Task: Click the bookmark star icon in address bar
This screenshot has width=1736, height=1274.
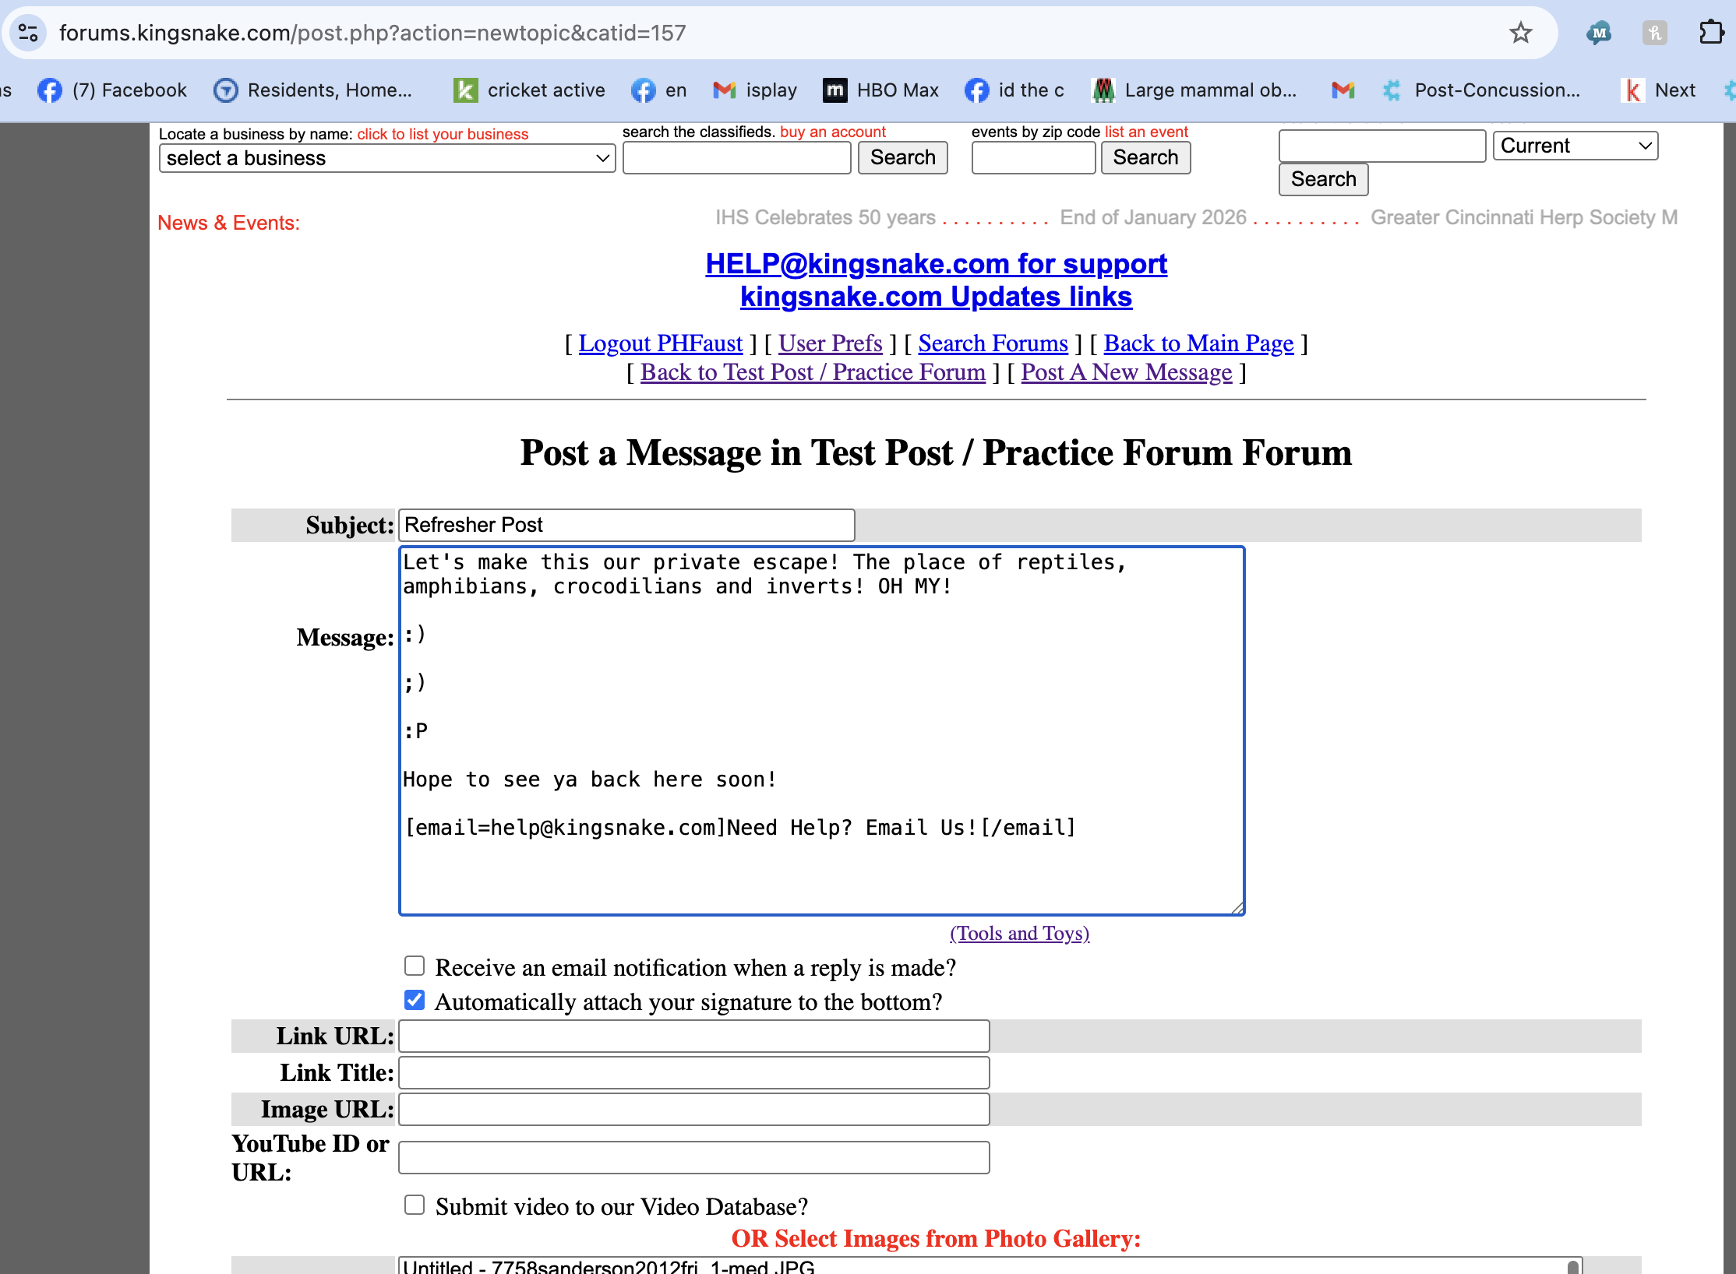Action: pos(1520,33)
